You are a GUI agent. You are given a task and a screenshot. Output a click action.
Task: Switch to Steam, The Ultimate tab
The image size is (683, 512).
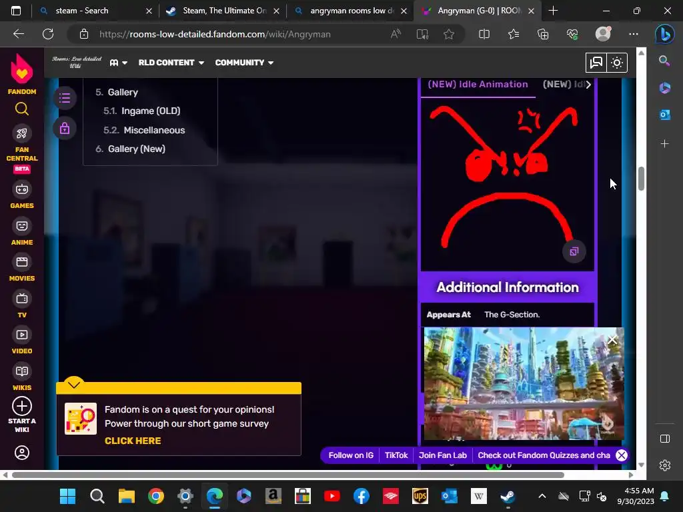coord(224,11)
